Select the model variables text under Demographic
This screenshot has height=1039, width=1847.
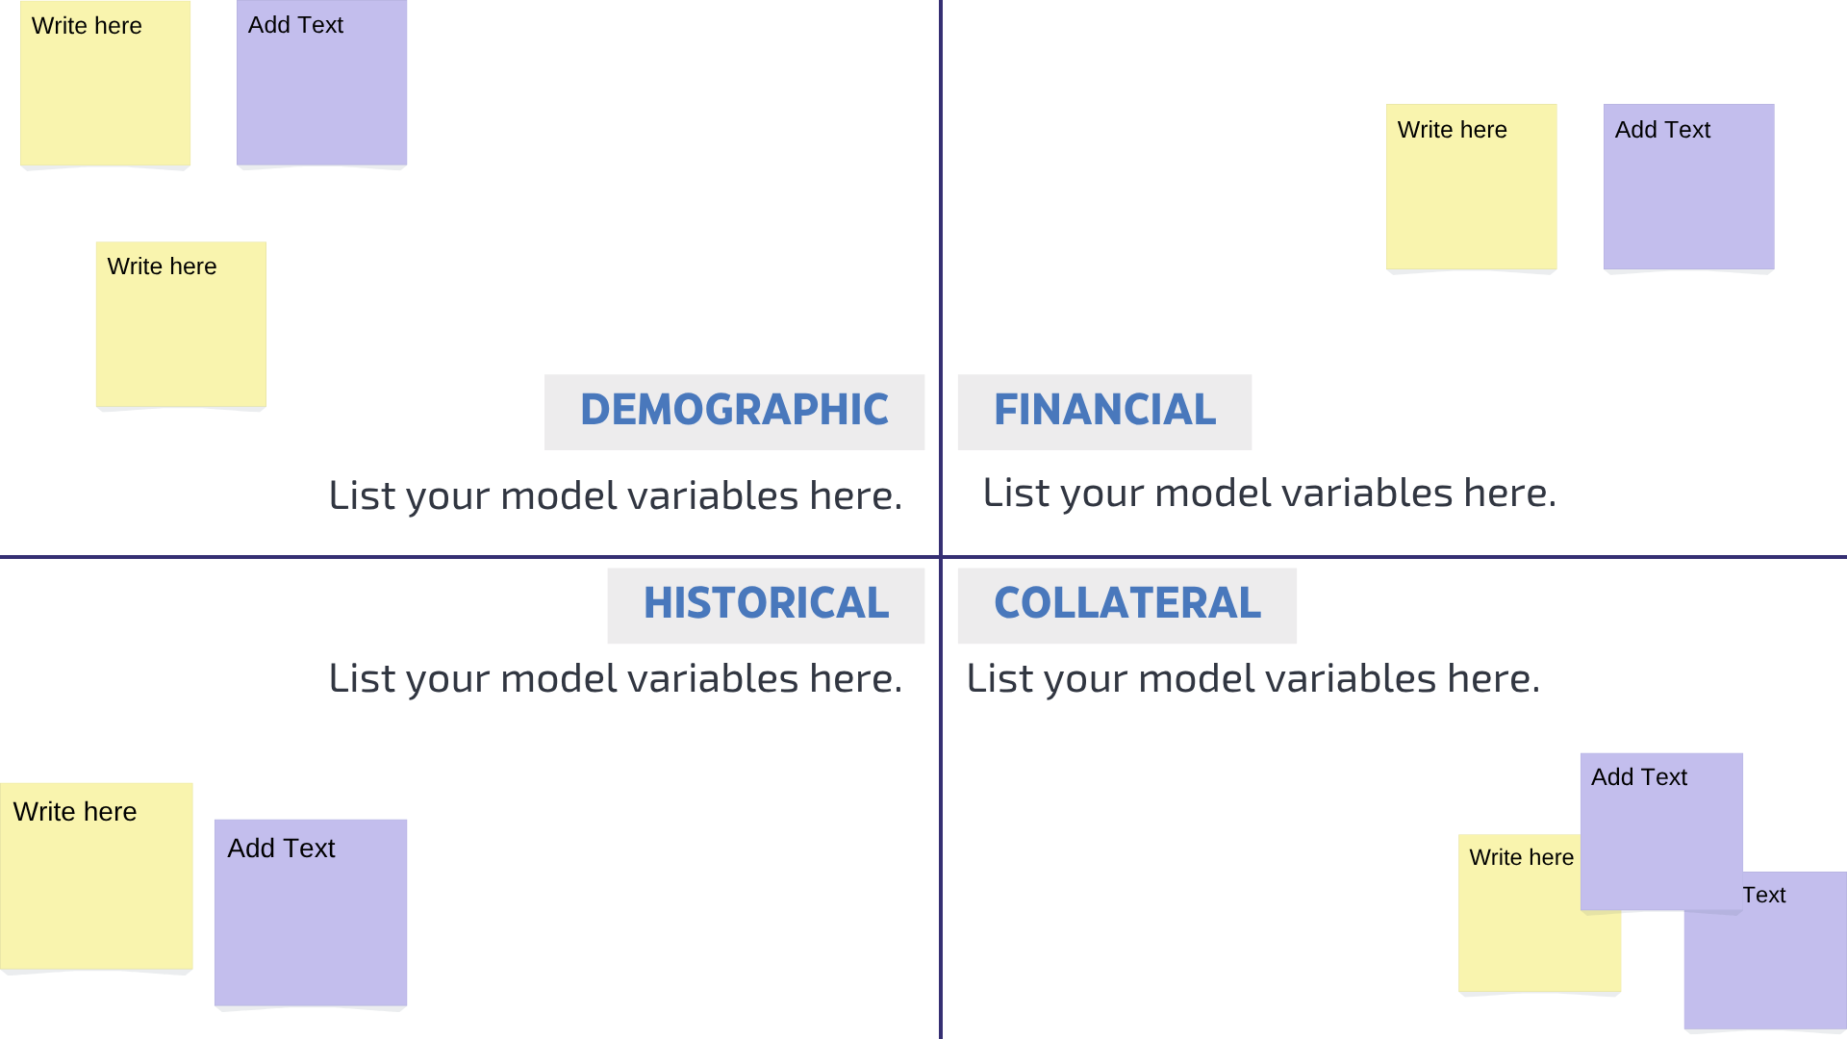tap(616, 496)
